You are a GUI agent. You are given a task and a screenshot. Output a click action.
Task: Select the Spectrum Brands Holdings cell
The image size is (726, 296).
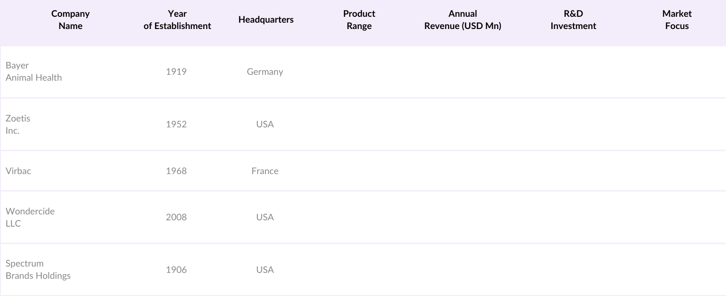tap(38, 270)
